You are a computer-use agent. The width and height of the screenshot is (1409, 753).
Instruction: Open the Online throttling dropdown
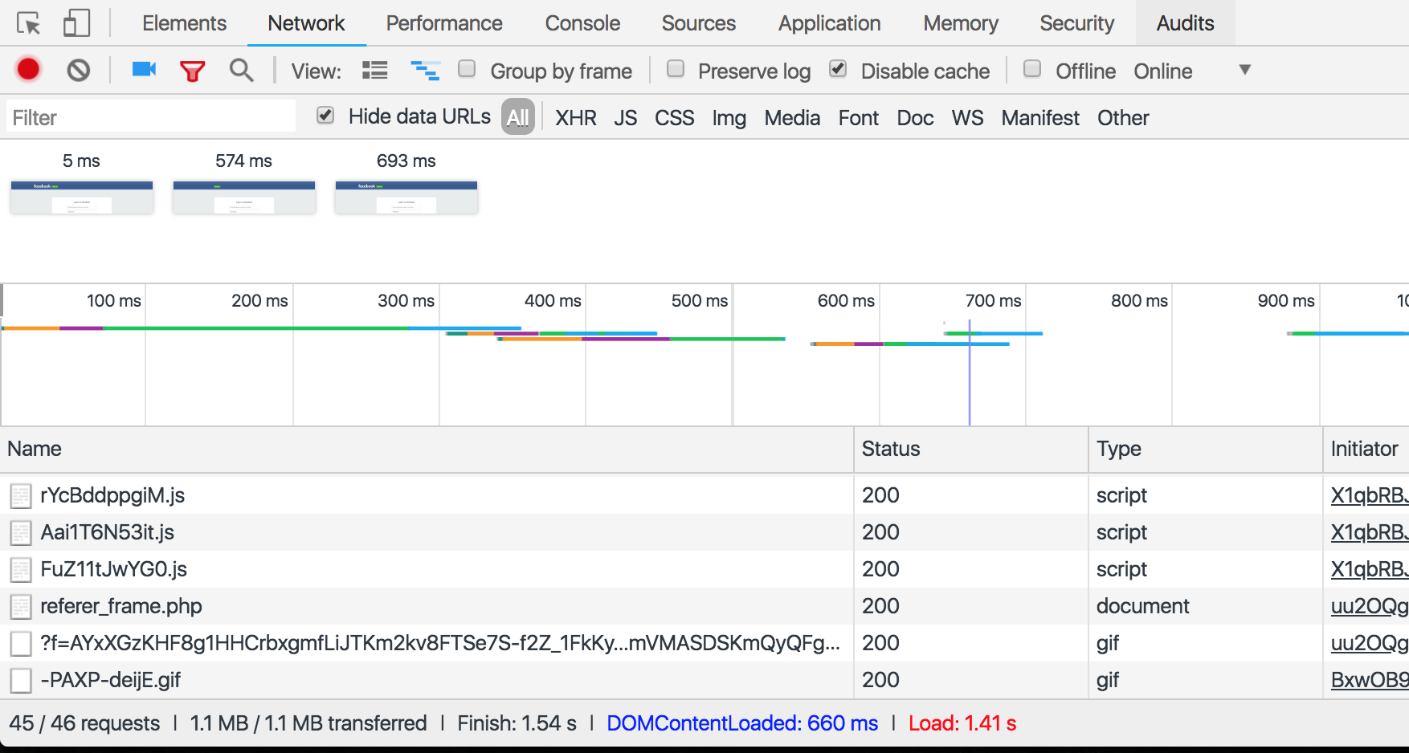1162,71
